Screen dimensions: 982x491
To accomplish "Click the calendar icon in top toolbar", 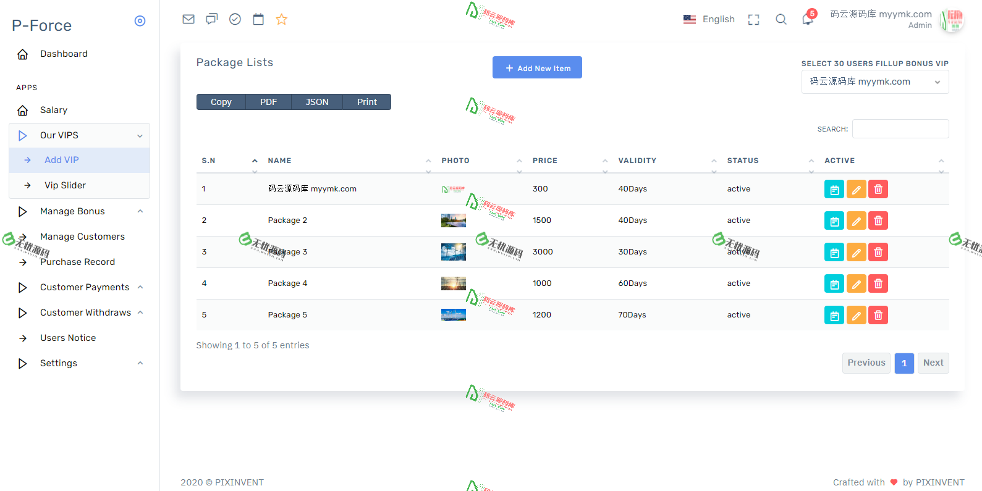I will pyautogui.click(x=258, y=19).
